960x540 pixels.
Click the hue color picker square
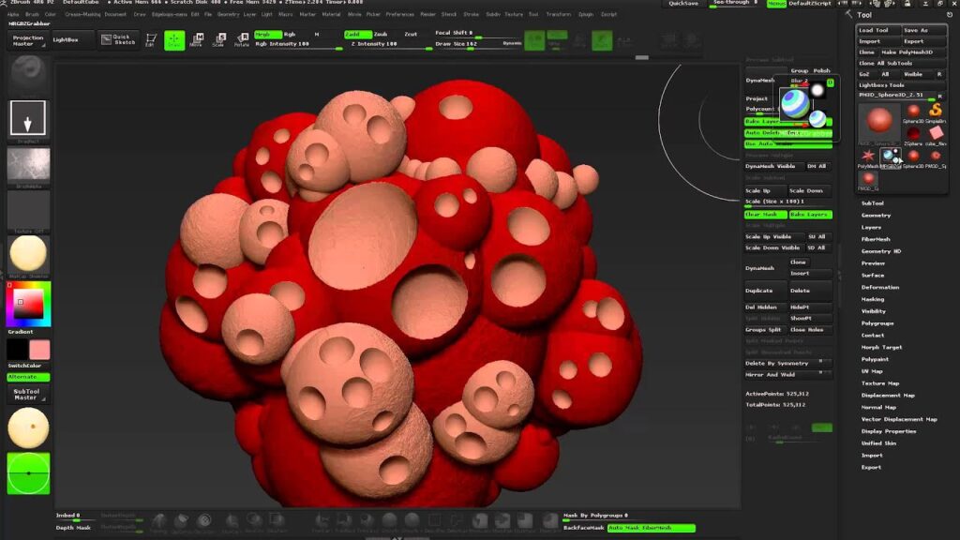[28, 305]
